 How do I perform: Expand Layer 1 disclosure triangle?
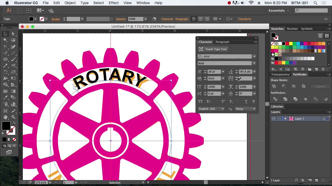[x=285, y=119]
